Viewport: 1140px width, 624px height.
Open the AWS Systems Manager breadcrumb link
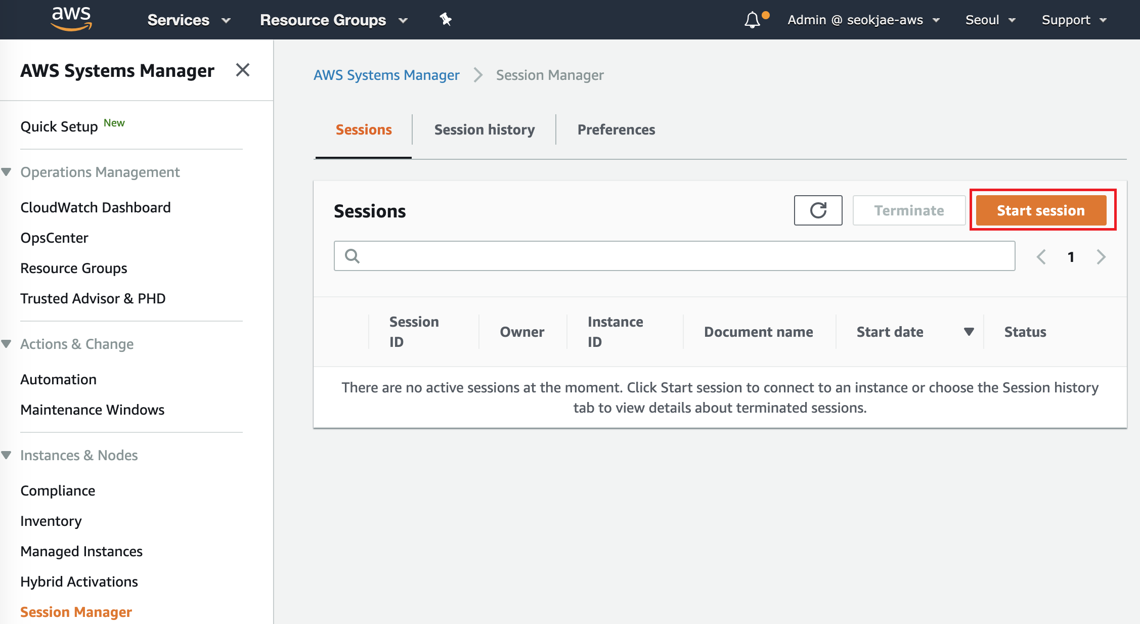pyautogui.click(x=386, y=75)
